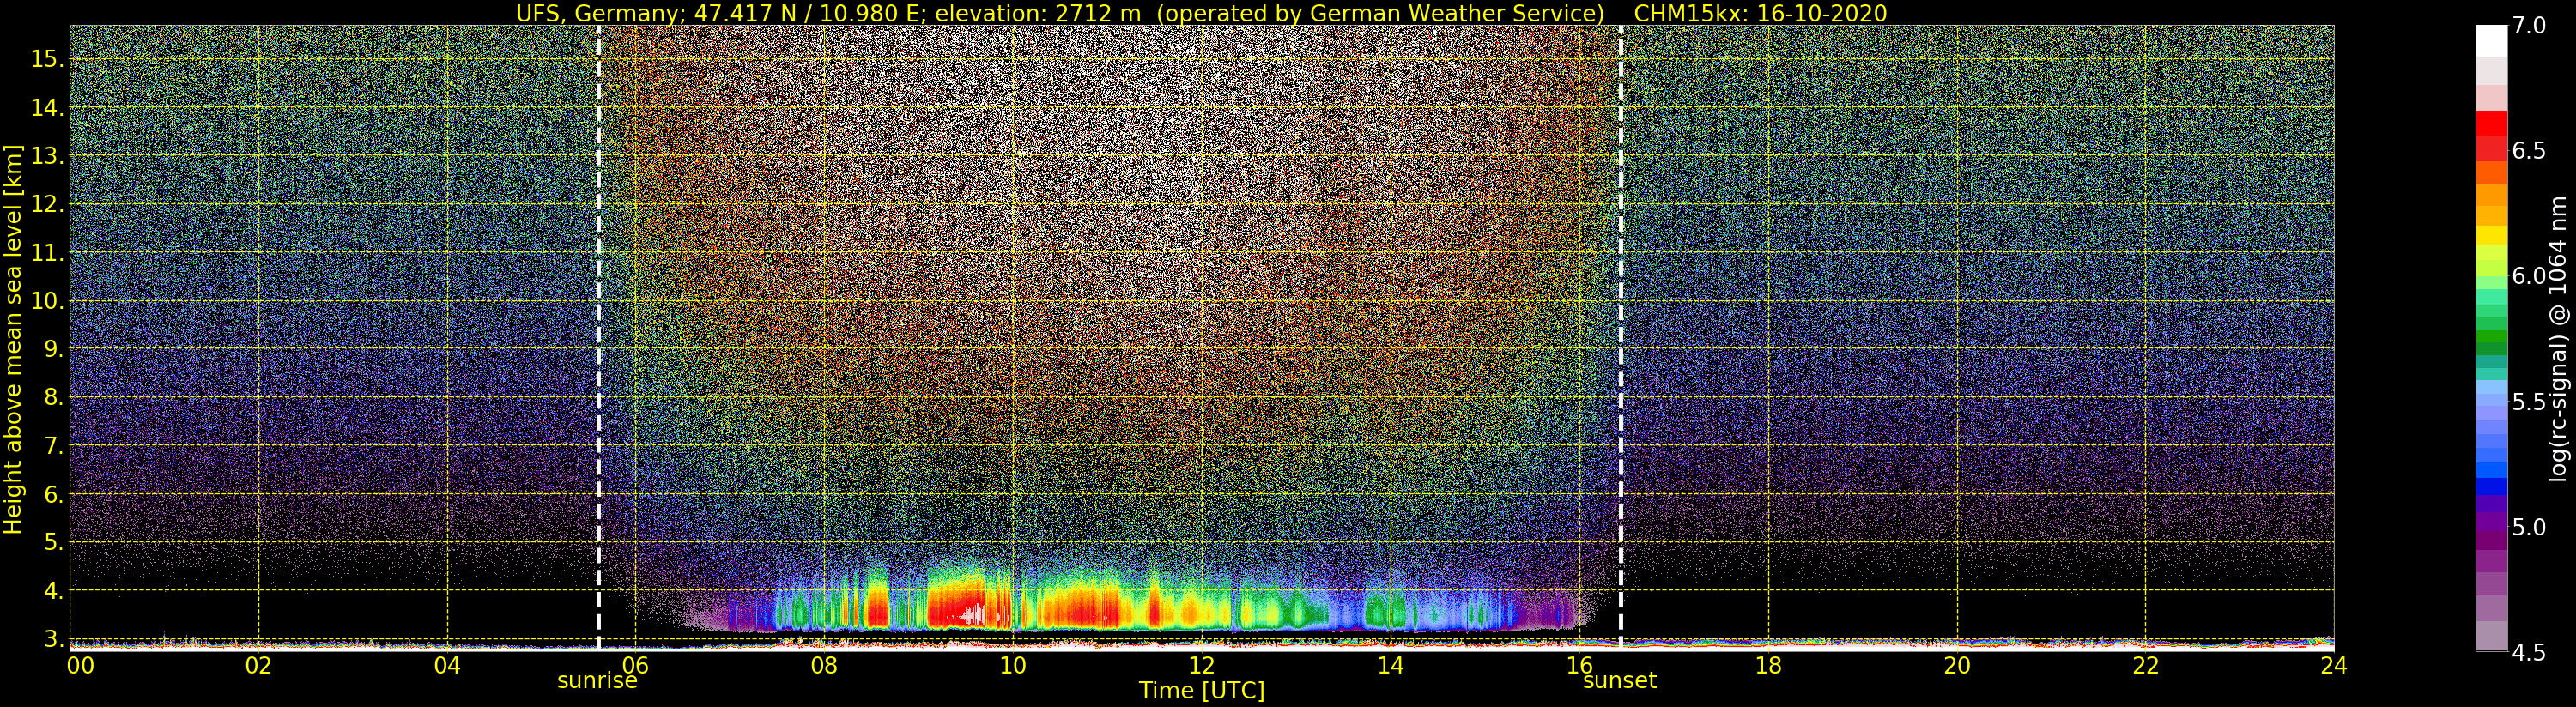Viewport: 2576px width, 707px height.
Task: Click the white dashed sunrise line
Action: [598, 300]
